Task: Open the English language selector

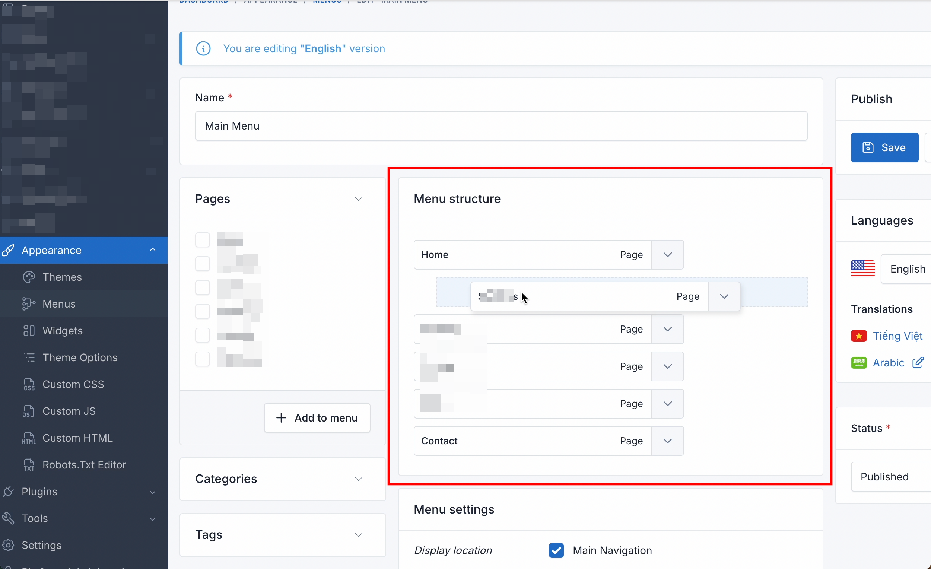Action: point(906,268)
